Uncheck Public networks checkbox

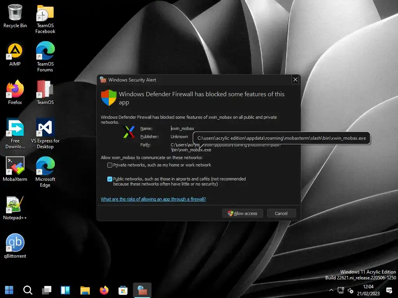click(110, 179)
